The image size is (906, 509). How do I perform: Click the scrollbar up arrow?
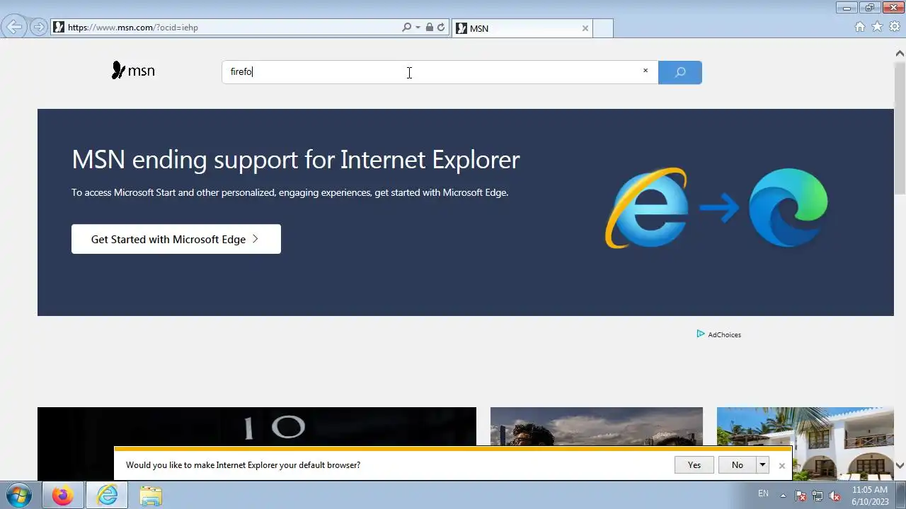(x=900, y=53)
